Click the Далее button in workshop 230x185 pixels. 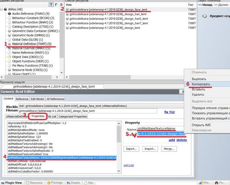point(221,5)
